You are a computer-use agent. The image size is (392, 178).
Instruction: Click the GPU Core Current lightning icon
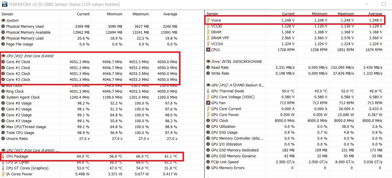(208, 109)
